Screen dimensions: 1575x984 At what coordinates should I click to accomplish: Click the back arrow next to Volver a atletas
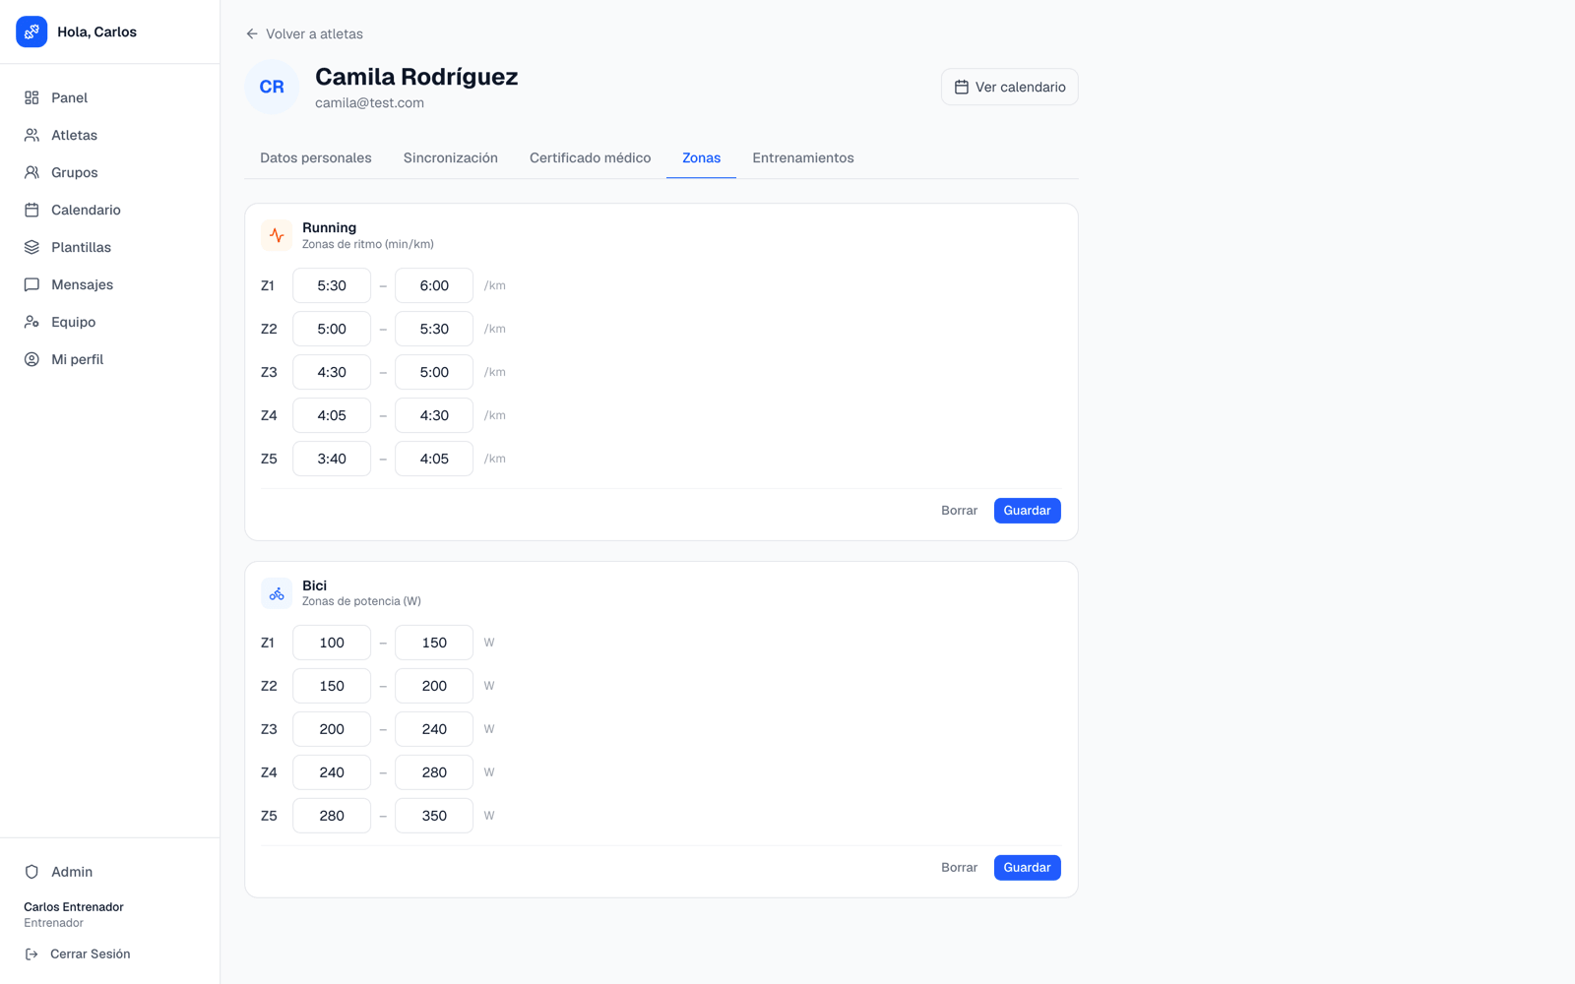tap(252, 33)
